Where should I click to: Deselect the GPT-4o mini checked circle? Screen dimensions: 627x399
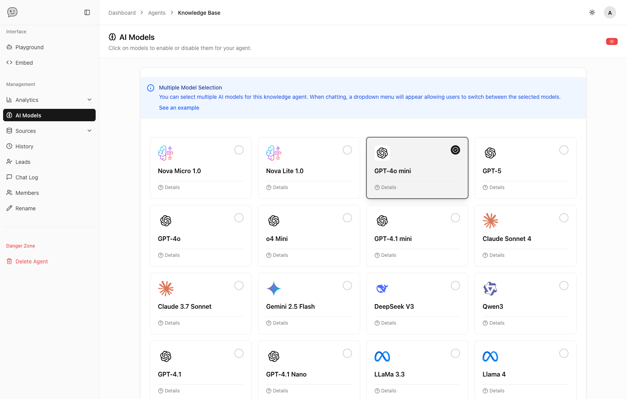click(455, 150)
